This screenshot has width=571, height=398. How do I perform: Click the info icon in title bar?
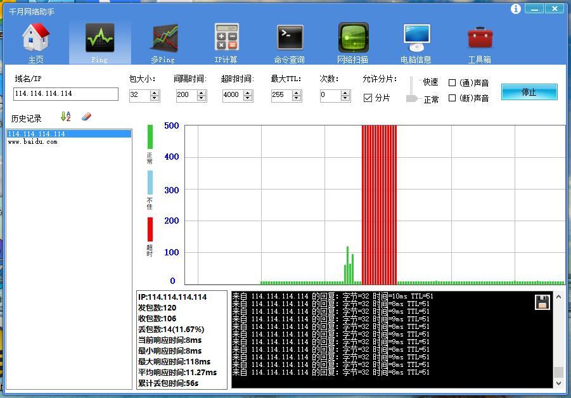click(515, 9)
